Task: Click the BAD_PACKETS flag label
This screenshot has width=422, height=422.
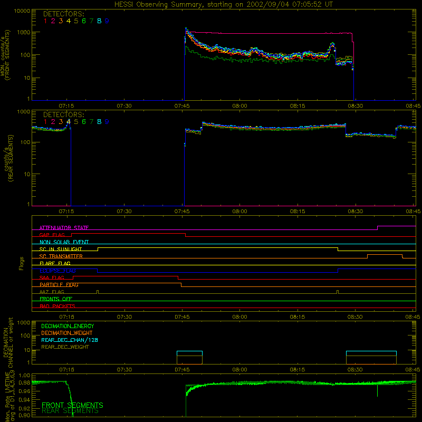Action: click(57, 306)
